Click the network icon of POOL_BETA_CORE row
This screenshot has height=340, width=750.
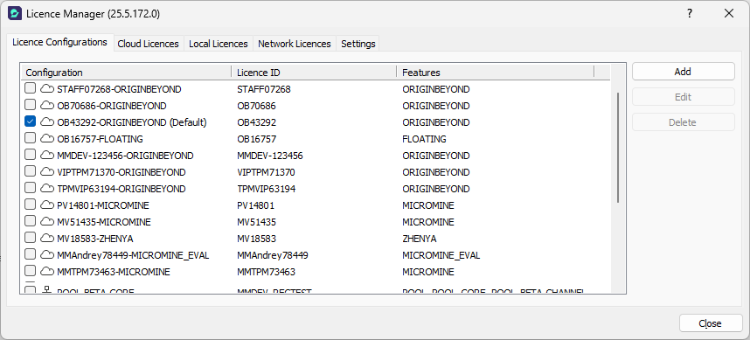point(46,290)
